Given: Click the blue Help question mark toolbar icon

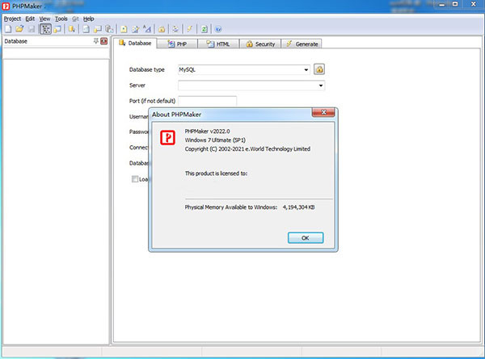Looking at the screenshot, I should (218, 29).
